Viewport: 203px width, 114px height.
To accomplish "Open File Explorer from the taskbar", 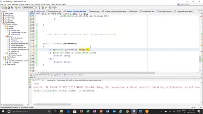I will point(62,111).
